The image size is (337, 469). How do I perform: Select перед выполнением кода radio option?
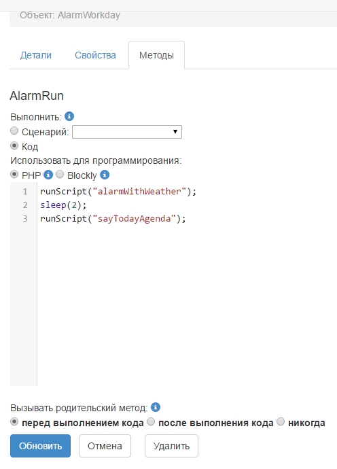(14, 421)
